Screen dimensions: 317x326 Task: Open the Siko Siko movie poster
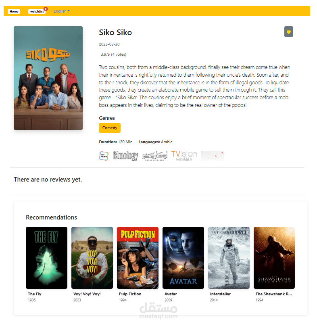[48, 78]
